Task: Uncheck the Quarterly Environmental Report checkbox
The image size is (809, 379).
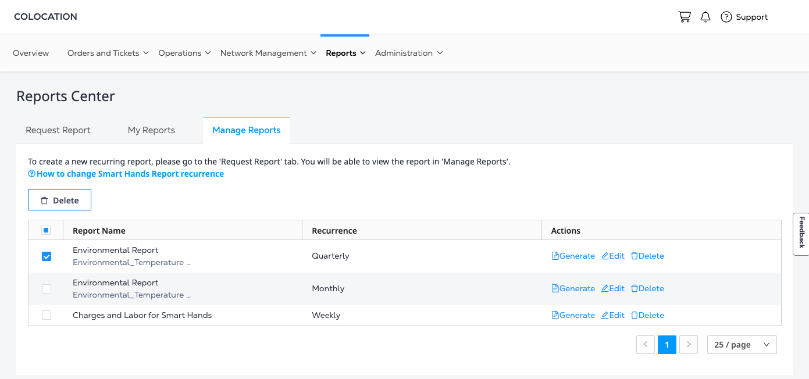Action: click(x=47, y=256)
